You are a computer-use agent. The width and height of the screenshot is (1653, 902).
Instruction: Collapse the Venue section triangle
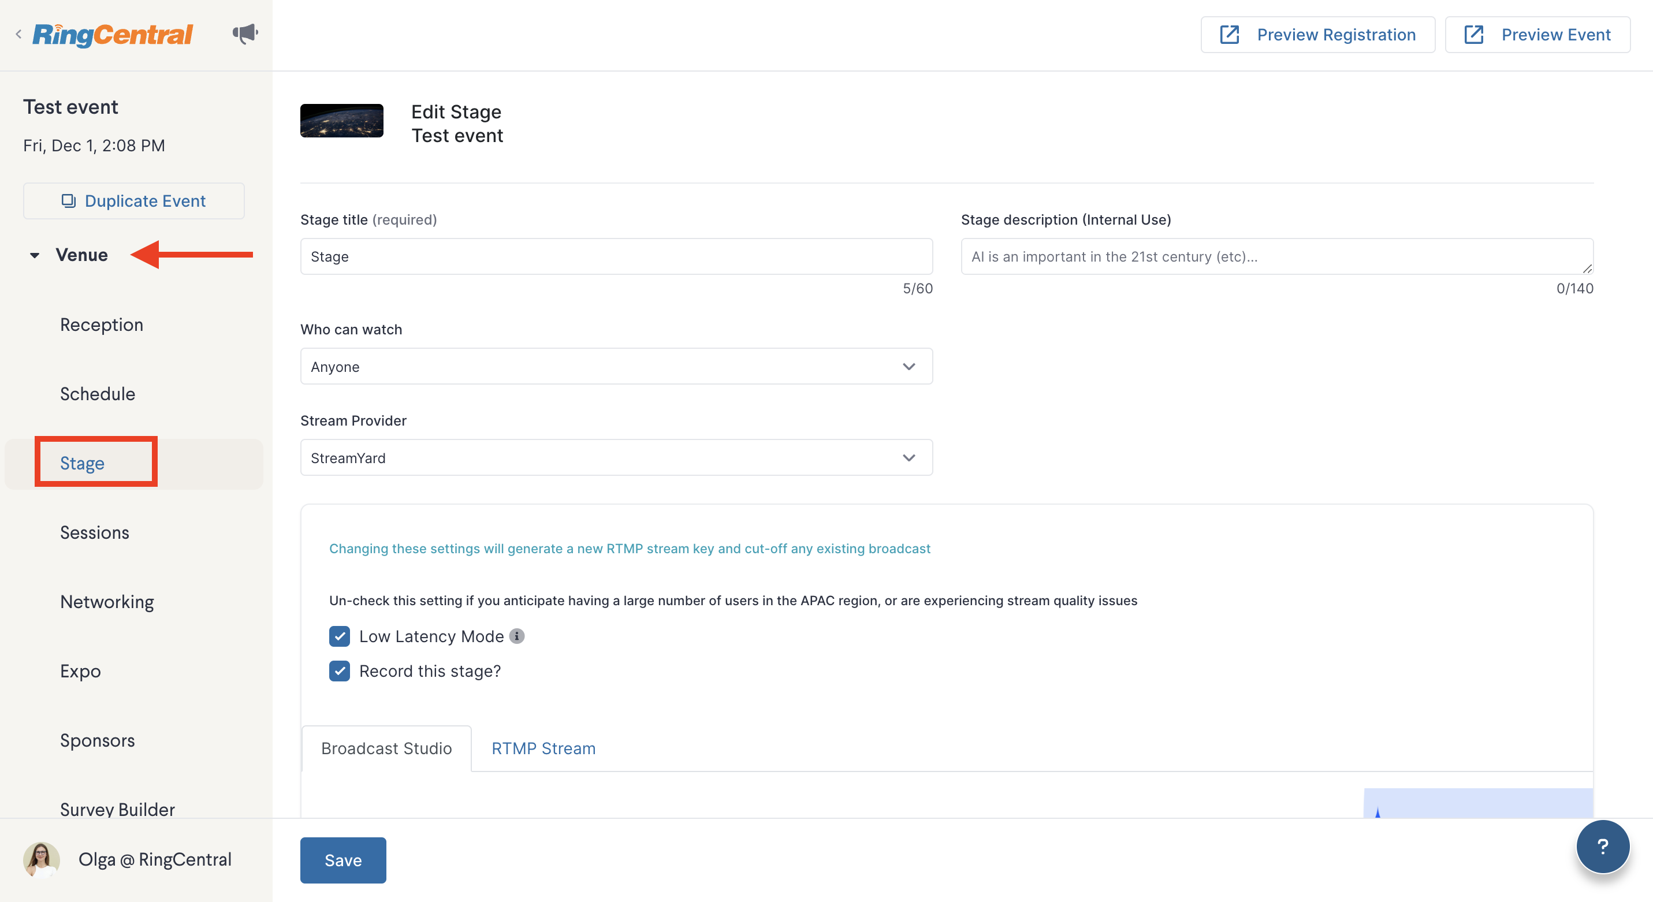35,255
